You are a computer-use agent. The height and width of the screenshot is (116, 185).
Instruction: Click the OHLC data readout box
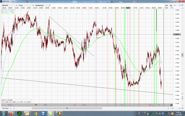click(x=16, y=101)
